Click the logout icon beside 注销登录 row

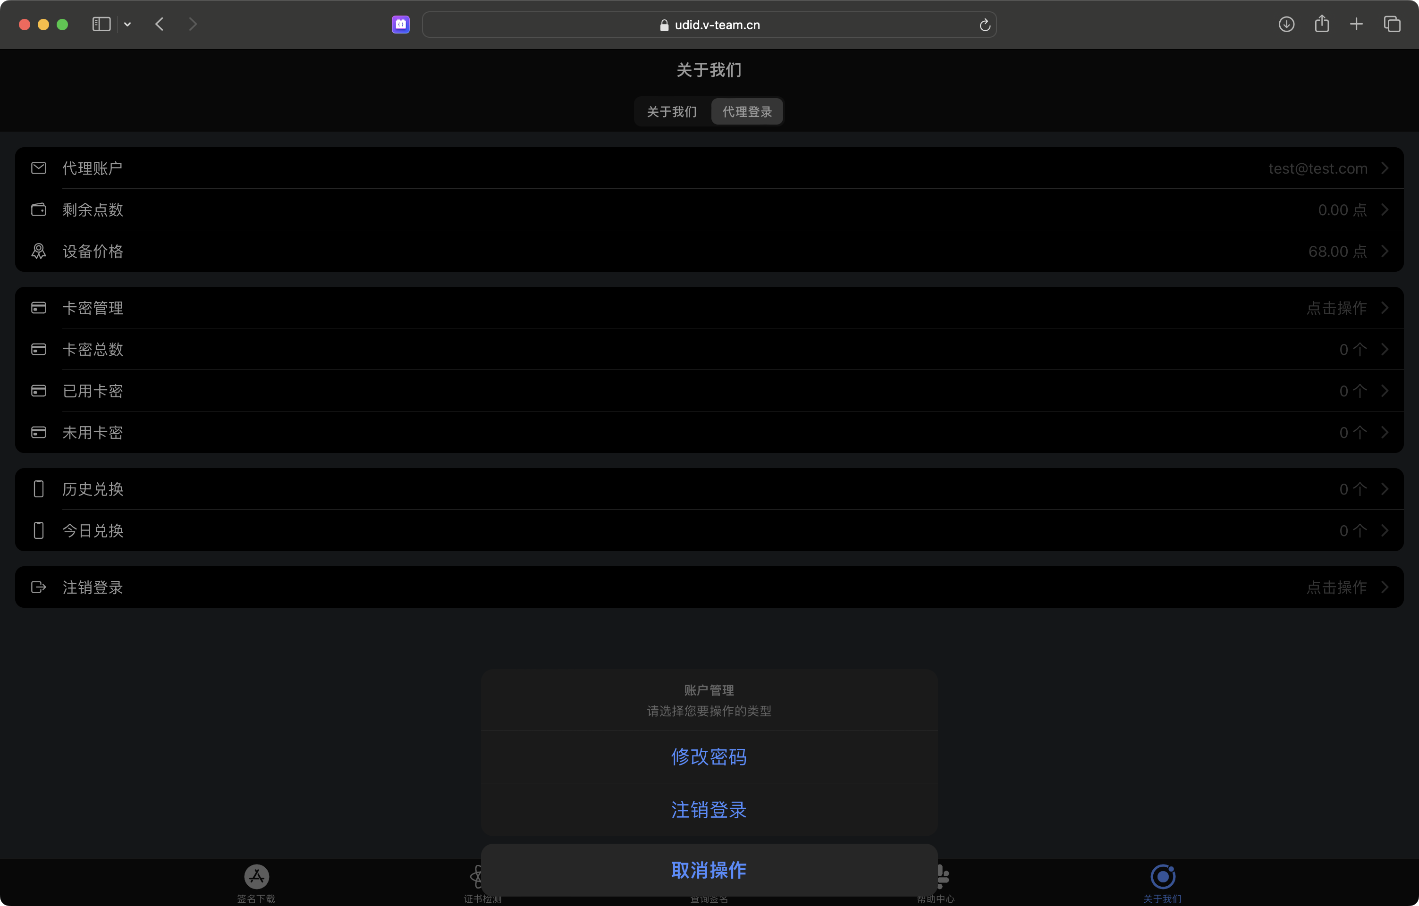(x=39, y=587)
